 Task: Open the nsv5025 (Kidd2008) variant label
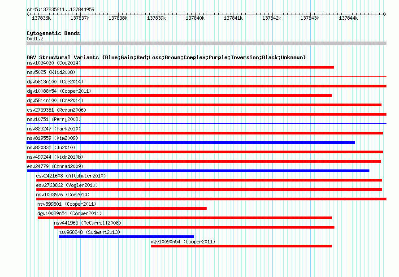[x=51, y=72]
